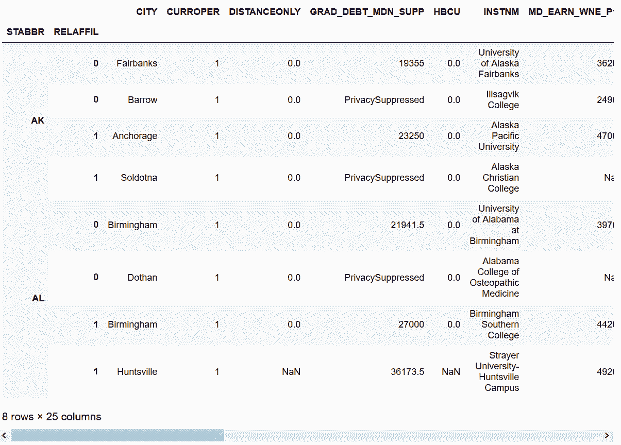The image size is (621, 445).
Task: Select the Alabama College of Osteopathic Medicine cell
Action: (494, 278)
